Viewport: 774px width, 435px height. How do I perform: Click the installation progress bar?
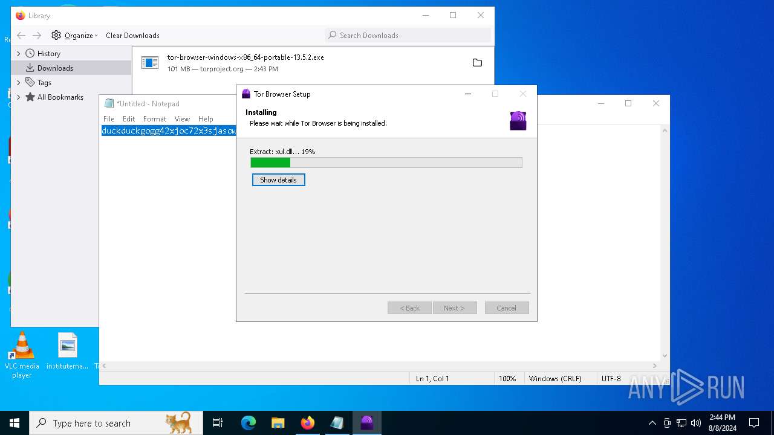386,163
